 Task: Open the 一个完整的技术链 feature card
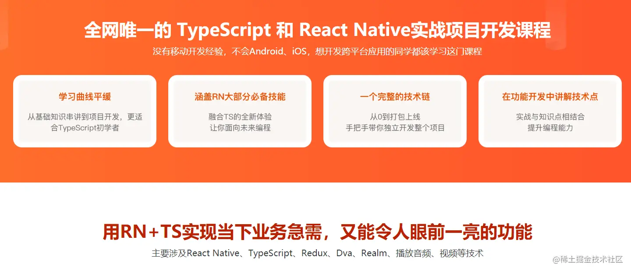click(395, 111)
